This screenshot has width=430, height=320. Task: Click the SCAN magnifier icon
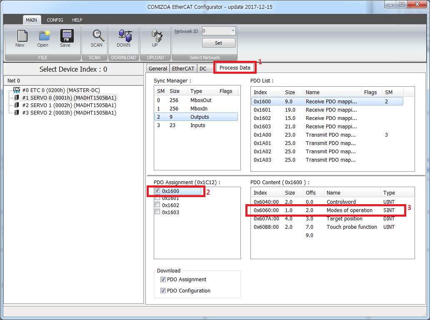coord(97,36)
